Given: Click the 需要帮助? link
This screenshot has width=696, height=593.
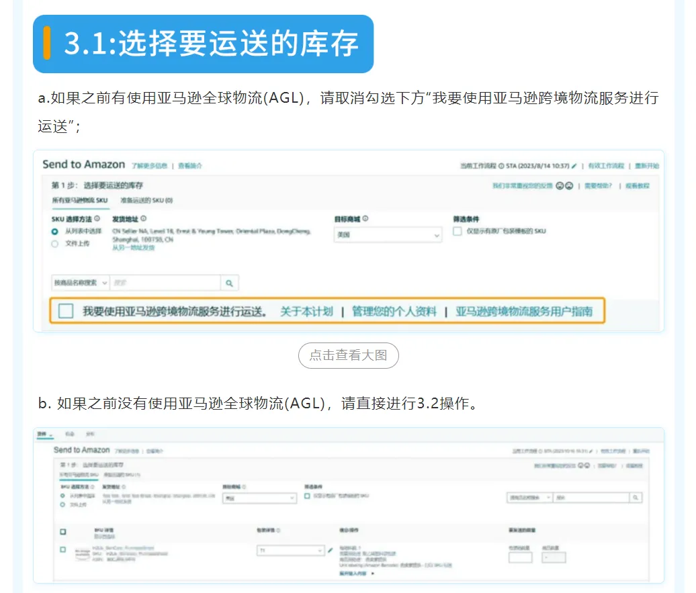Looking at the screenshot, I should [x=598, y=186].
